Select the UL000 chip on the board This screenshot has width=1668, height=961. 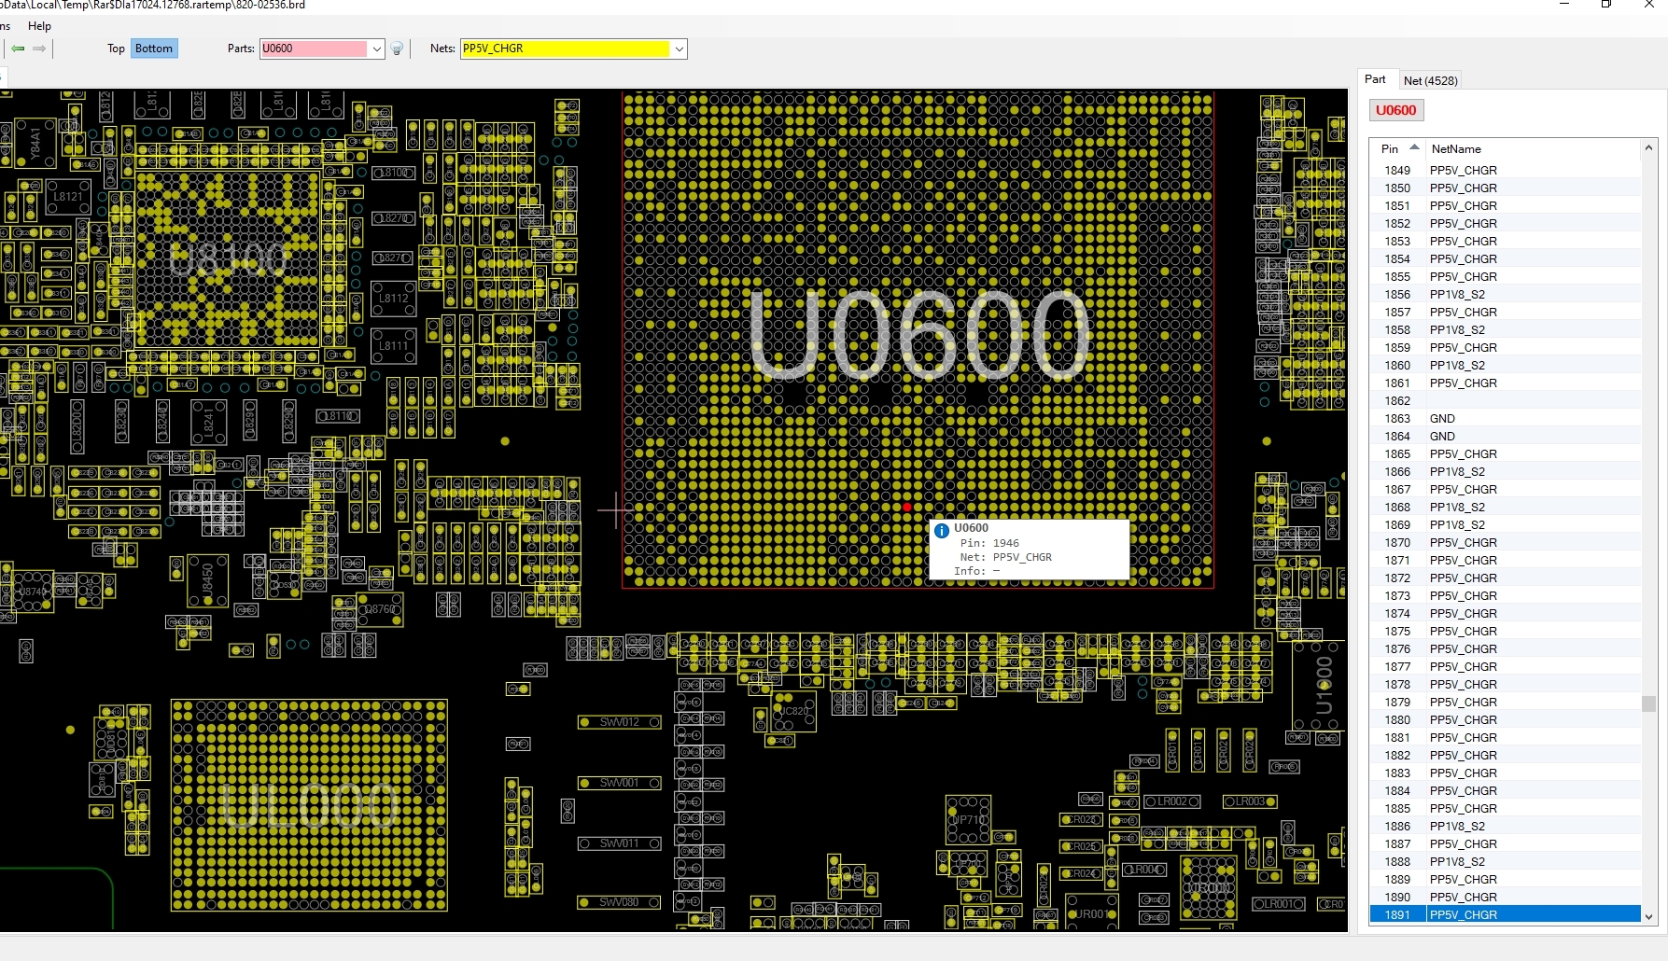point(309,805)
